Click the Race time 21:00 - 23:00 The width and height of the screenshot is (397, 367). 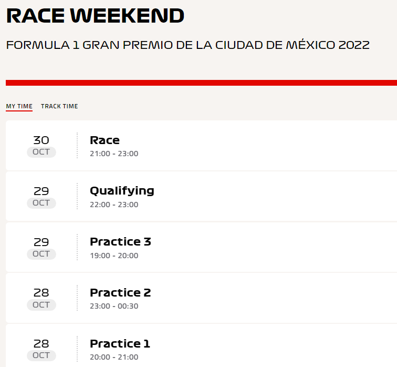tap(114, 154)
